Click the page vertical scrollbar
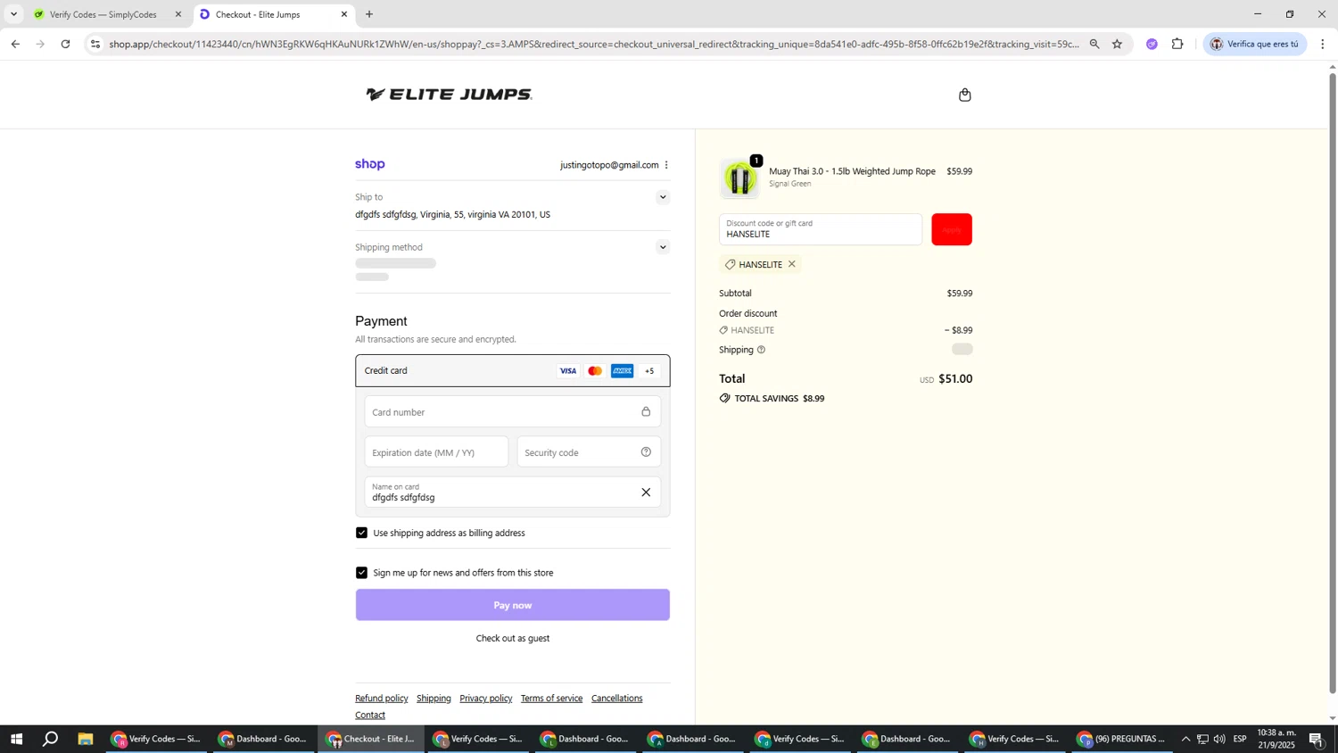Viewport: 1338px width, 753px height. (x=1333, y=384)
